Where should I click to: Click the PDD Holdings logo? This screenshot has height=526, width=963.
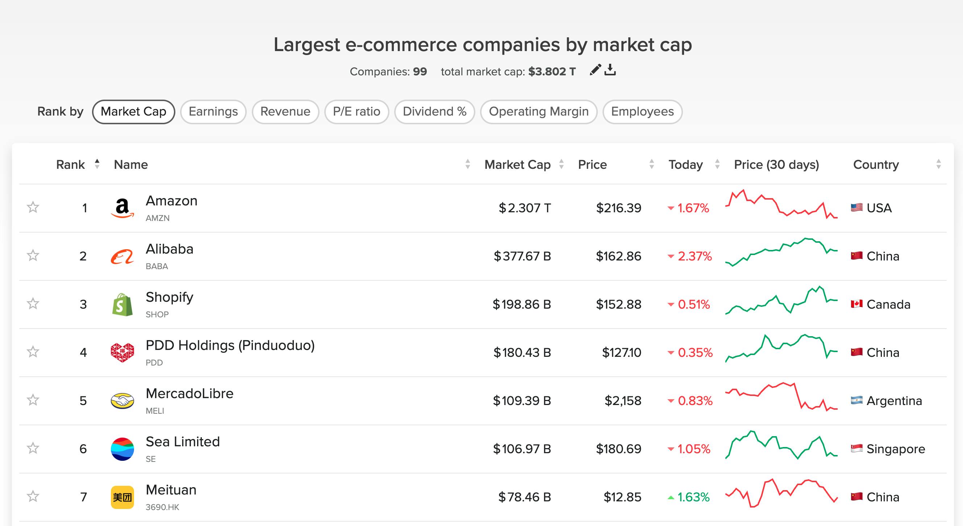coord(123,352)
